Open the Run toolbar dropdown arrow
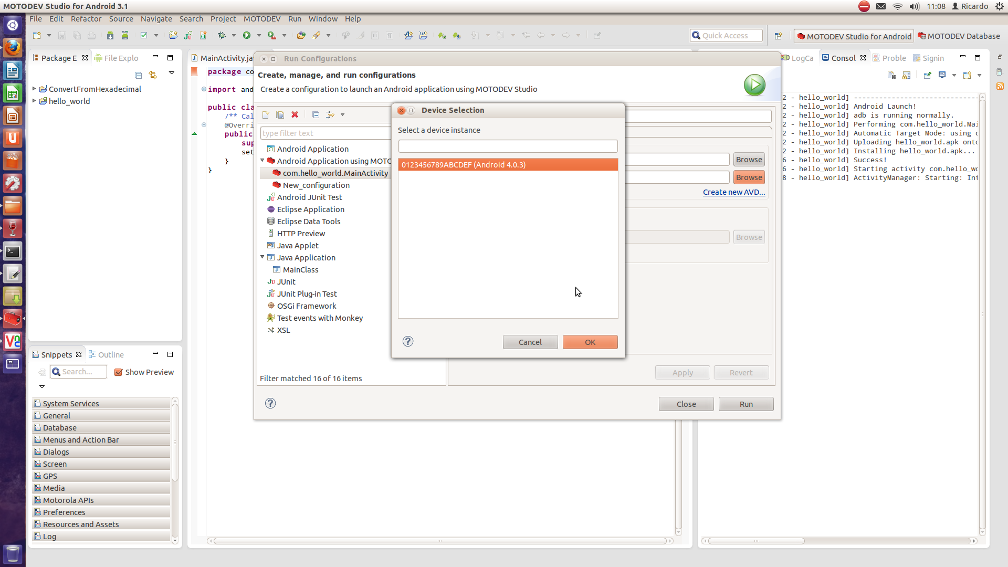1008x567 pixels. (x=259, y=35)
